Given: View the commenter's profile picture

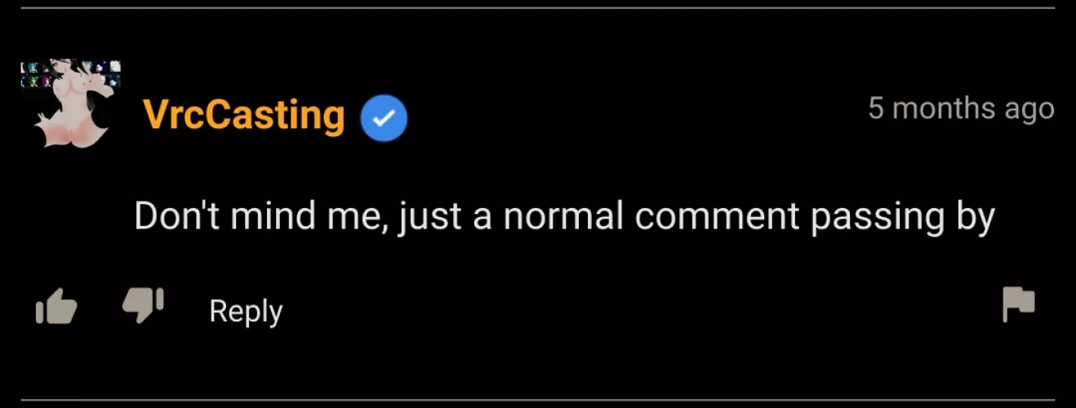Looking at the screenshot, I should pyautogui.click(x=70, y=104).
